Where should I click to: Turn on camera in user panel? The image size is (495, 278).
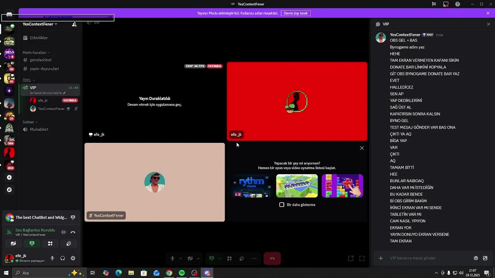13,244
